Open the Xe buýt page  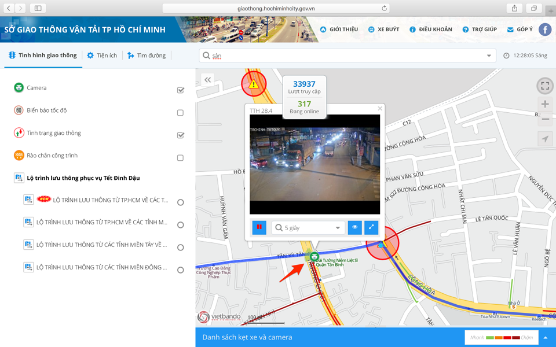[x=383, y=29]
